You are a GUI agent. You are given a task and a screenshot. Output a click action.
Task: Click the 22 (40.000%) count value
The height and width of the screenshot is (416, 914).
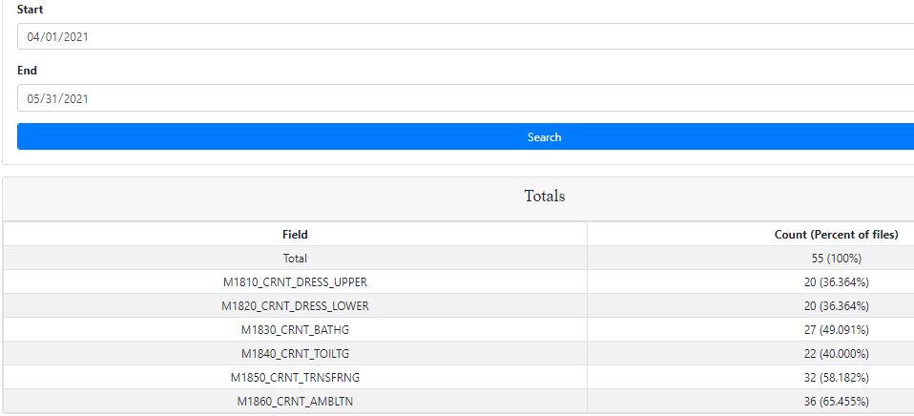point(836,354)
